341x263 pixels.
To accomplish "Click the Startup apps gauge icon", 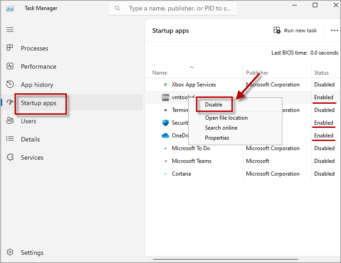I will click(10, 102).
